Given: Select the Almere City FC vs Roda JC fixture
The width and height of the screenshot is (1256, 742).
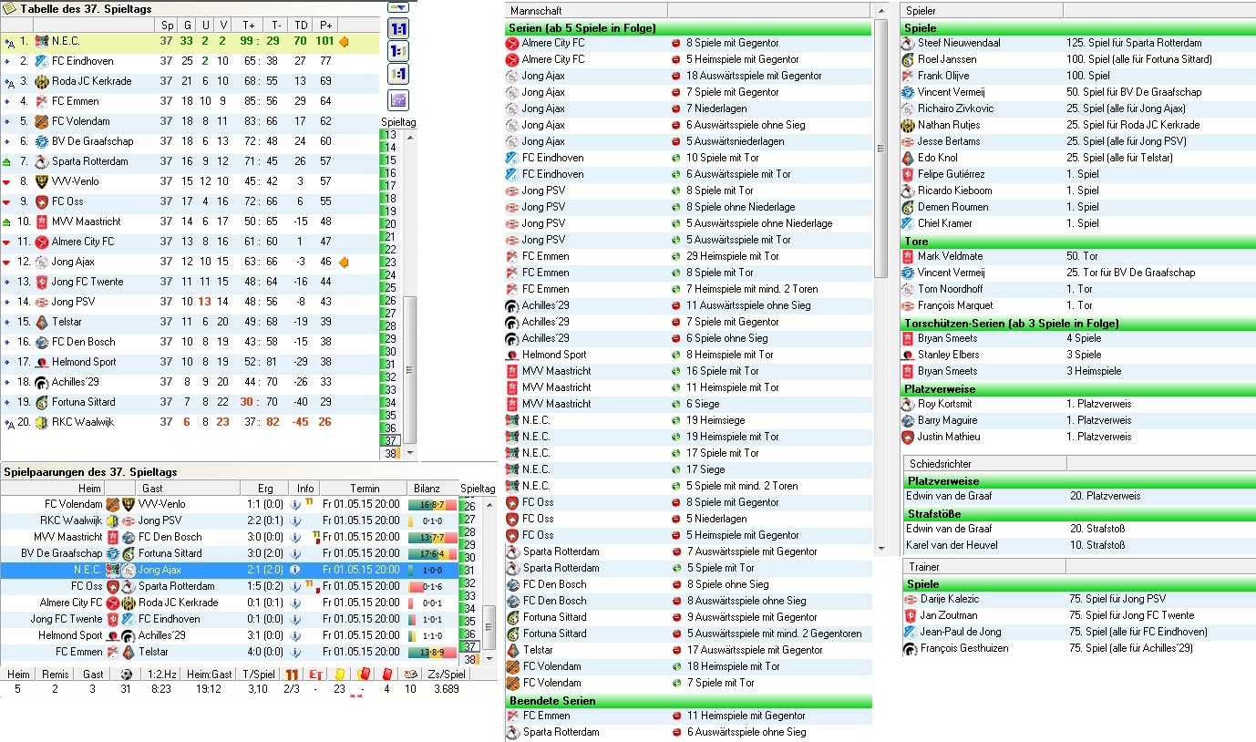Looking at the screenshot, I should [x=228, y=603].
